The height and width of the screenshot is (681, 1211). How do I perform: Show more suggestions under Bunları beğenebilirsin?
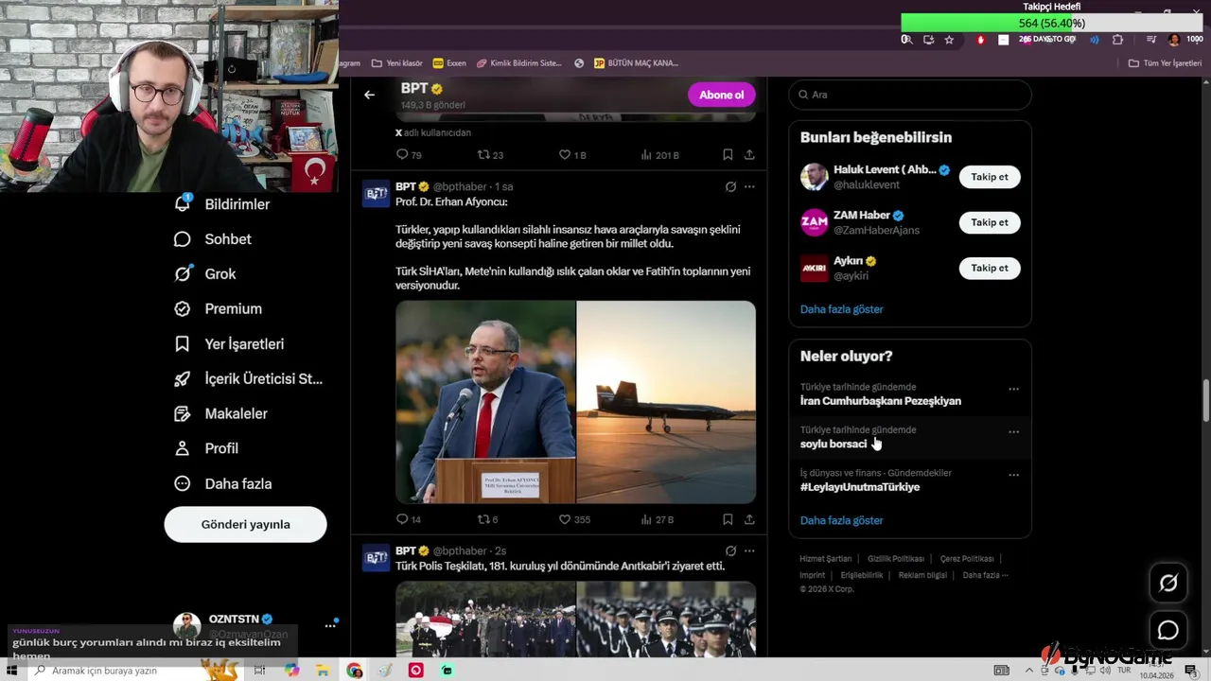coord(841,309)
